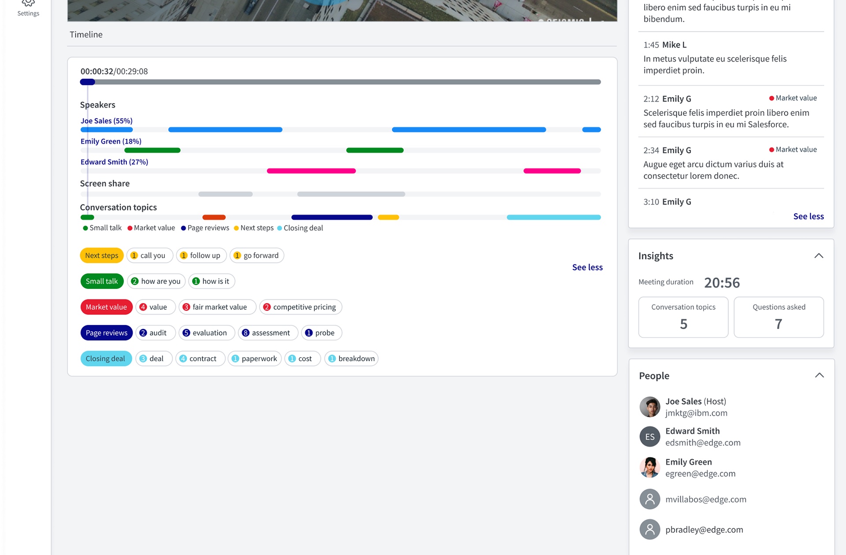The height and width of the screenshot is (555, 846).
Task: Click the 'fair market value' keyword chip
Action: pyautogui.click(x=217, y=307)
